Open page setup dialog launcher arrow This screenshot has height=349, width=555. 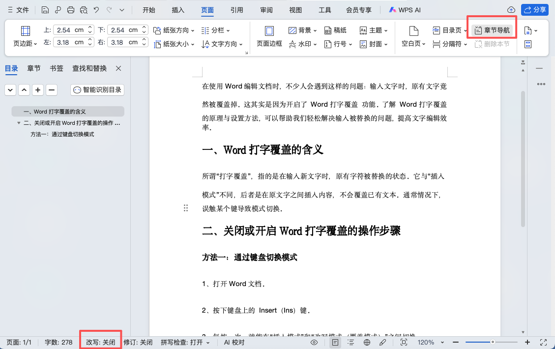pyautogui.click(x=246, y=53)
